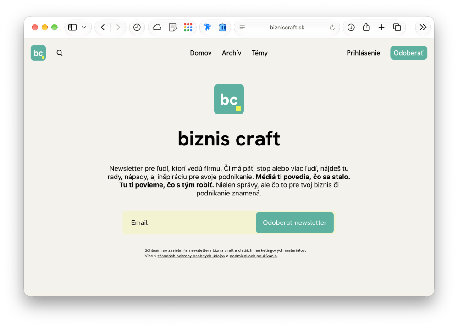Screen dimensions: 458x328
Task: Open the history clock icon
Action: 137,28
